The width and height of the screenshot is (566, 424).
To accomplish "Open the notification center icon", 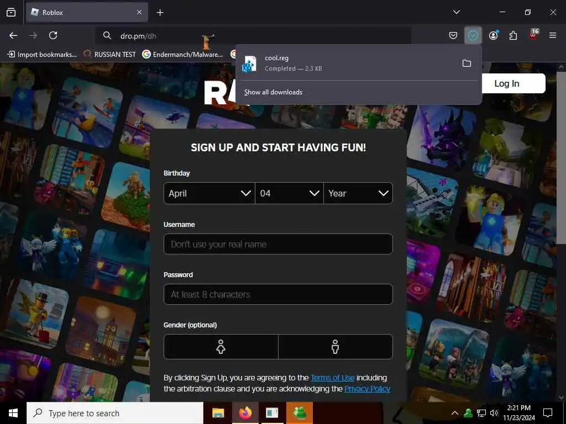I will tap(548, 413).
